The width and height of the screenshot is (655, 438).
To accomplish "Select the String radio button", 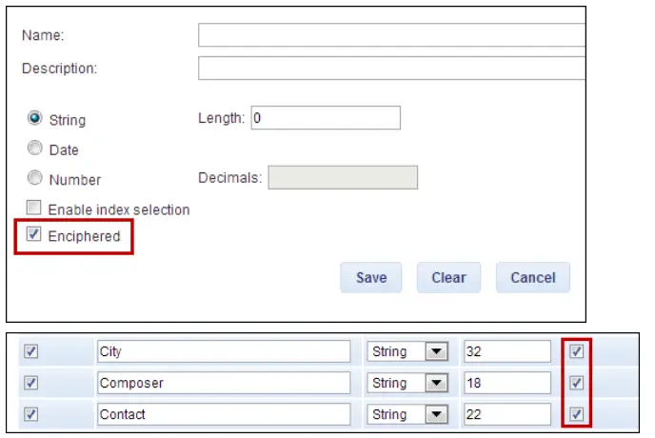I will [x=35, y=119].
